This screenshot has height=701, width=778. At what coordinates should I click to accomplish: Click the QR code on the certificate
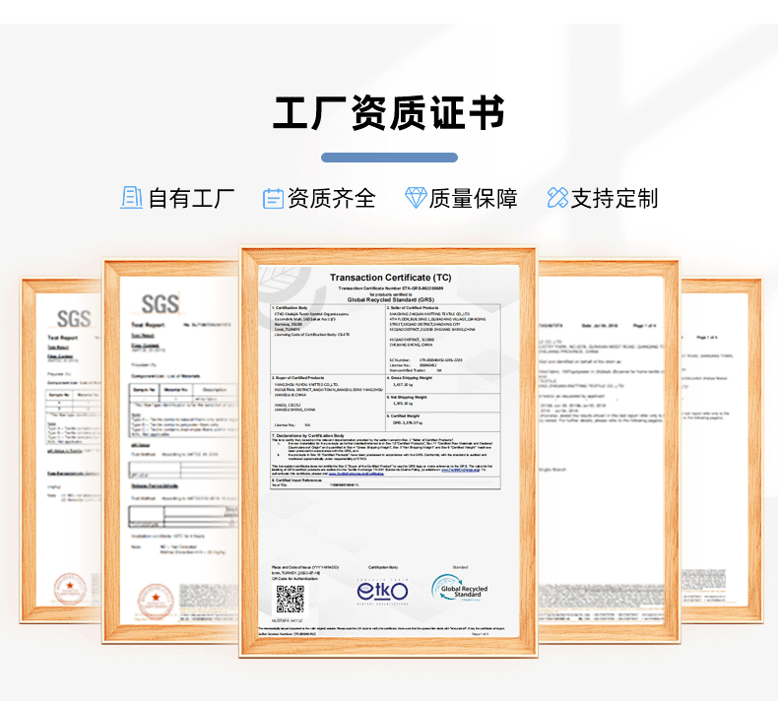291,600
